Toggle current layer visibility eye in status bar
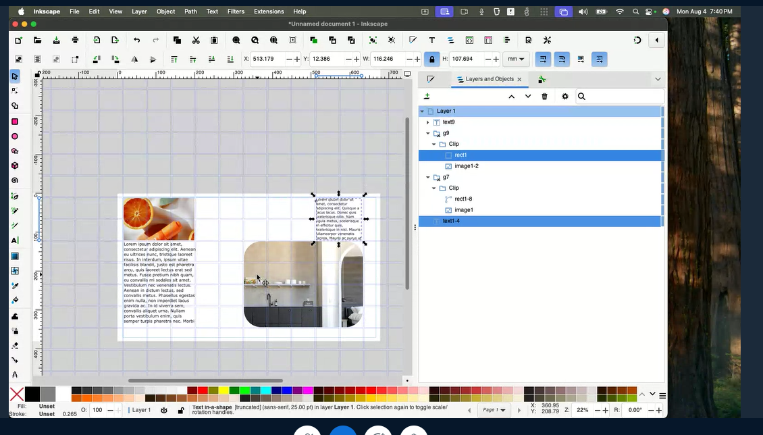Screen dimensions: 763x435 164,410
